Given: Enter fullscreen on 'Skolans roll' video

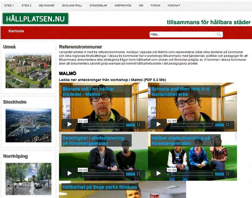Looking at the screenshot, I should click(139, 125).
